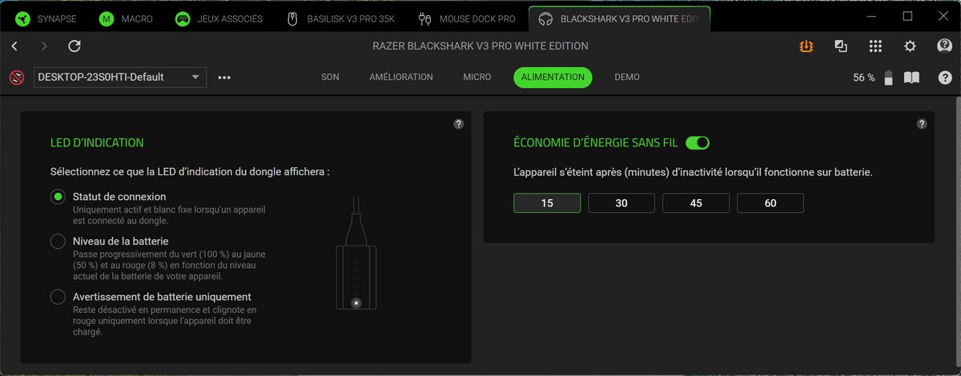Set power-off timeout to 60 minutes
Image resolution: width=961 pixels, height=376 pixels.
point(770,203)
